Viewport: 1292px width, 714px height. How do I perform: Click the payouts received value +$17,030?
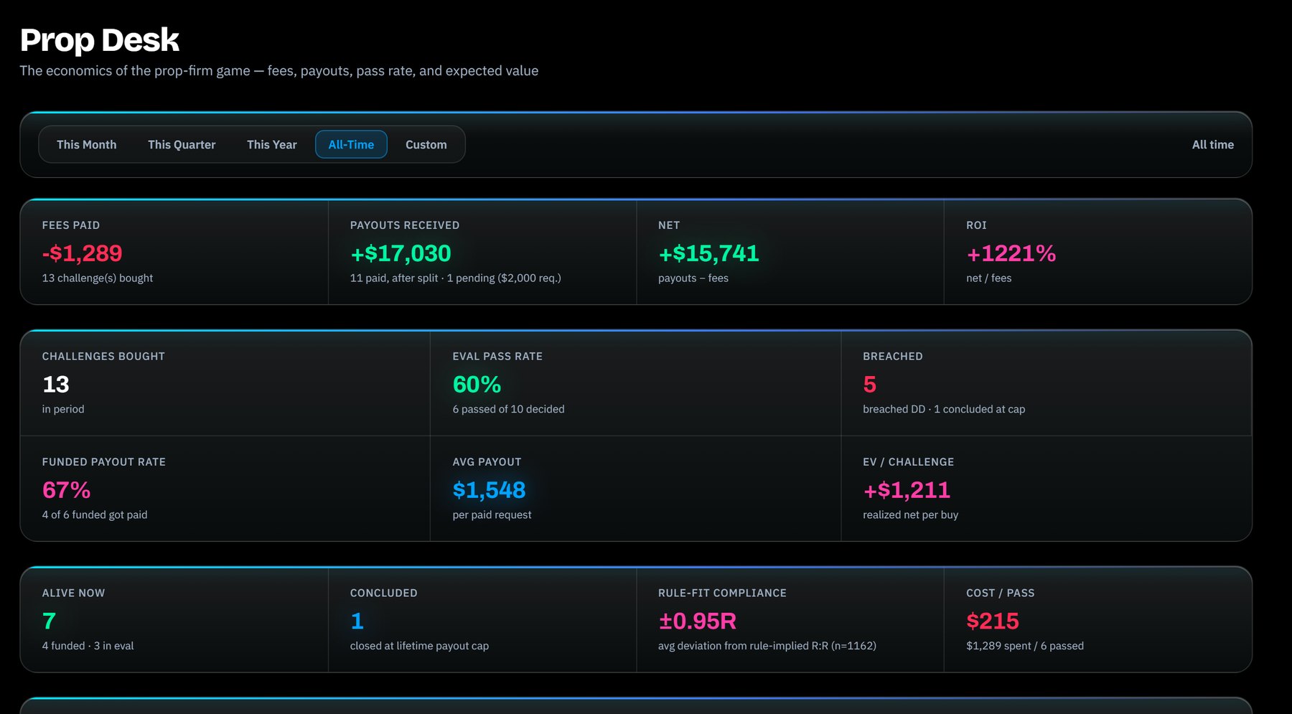(401, 253)
